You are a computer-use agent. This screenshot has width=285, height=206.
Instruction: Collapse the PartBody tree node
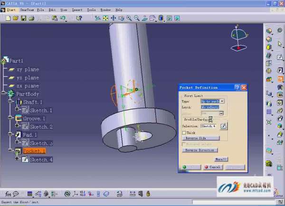click(x=4, y=94)
